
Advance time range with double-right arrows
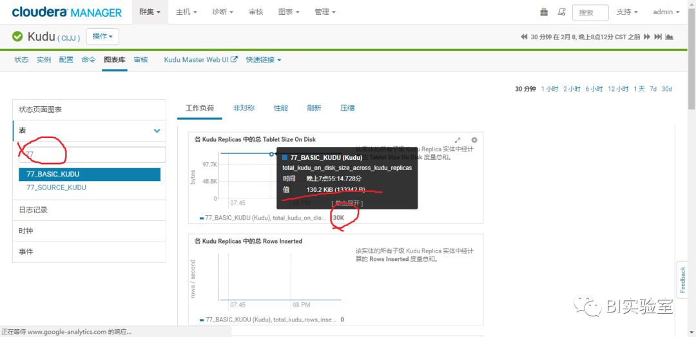pos(647,37)
